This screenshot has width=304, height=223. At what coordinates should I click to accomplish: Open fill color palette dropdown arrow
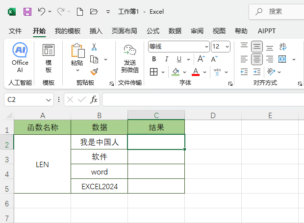(x=184, y=72)
